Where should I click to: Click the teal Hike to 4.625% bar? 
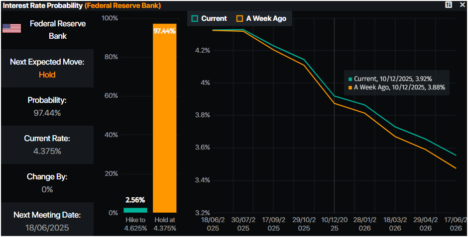click(x=135, y=210)
